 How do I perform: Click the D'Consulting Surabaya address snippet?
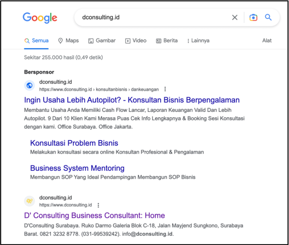(134, 230)
